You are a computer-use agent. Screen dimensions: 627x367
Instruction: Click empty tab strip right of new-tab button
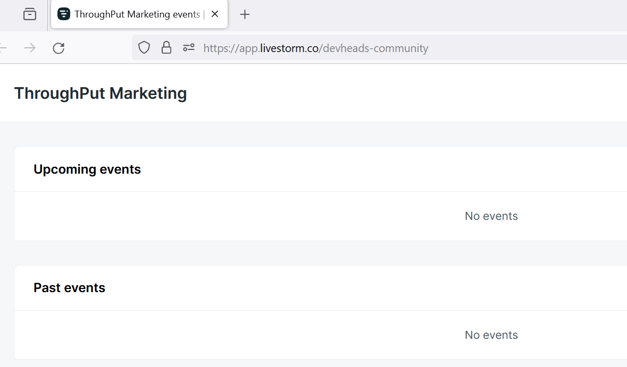425,14
